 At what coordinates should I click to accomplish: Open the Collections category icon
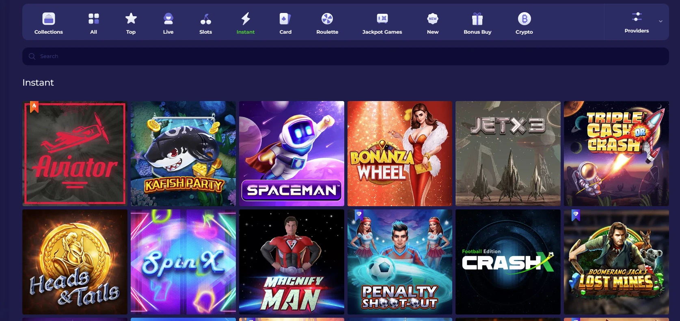click(49, 19)
